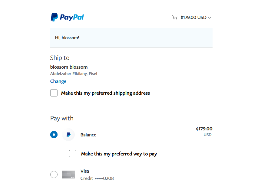Click the shopping cart icon
The image size is (261, 183).
point(175,18)
